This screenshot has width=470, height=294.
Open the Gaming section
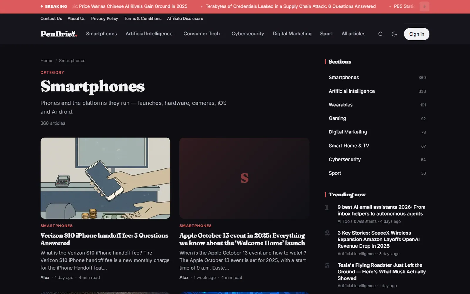coord(377,118)
